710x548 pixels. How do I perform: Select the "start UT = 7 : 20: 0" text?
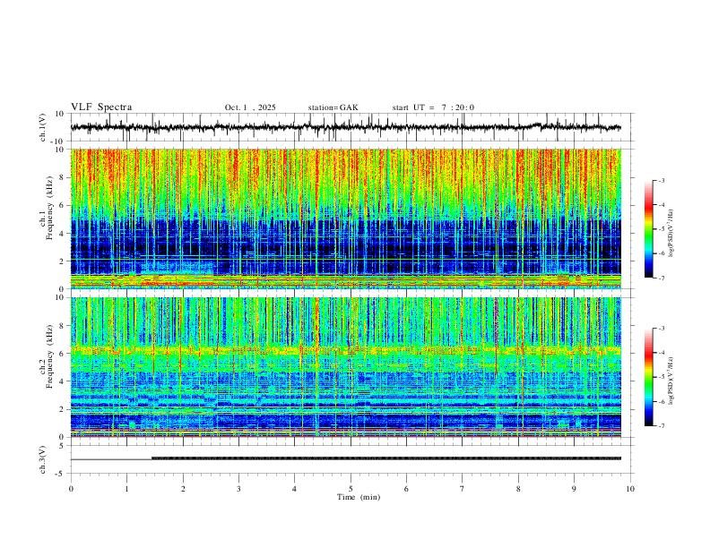[433, 107]
